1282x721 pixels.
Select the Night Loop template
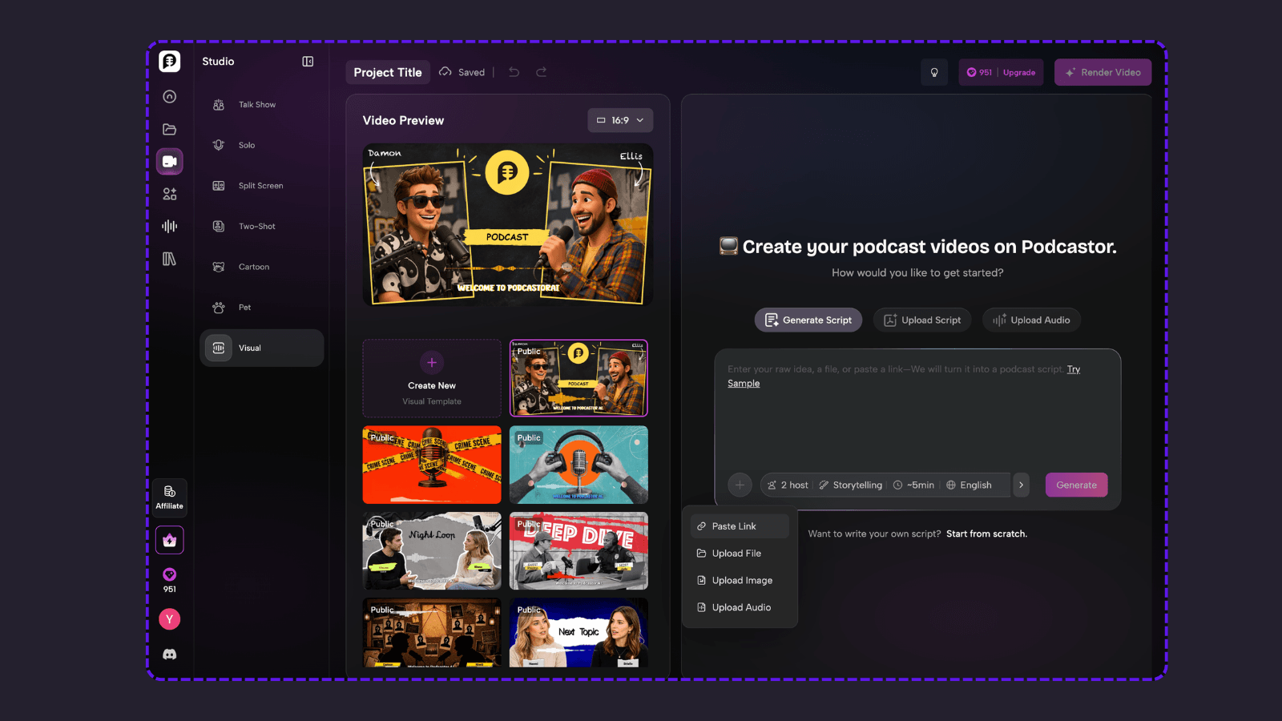(x=432, y=551)
